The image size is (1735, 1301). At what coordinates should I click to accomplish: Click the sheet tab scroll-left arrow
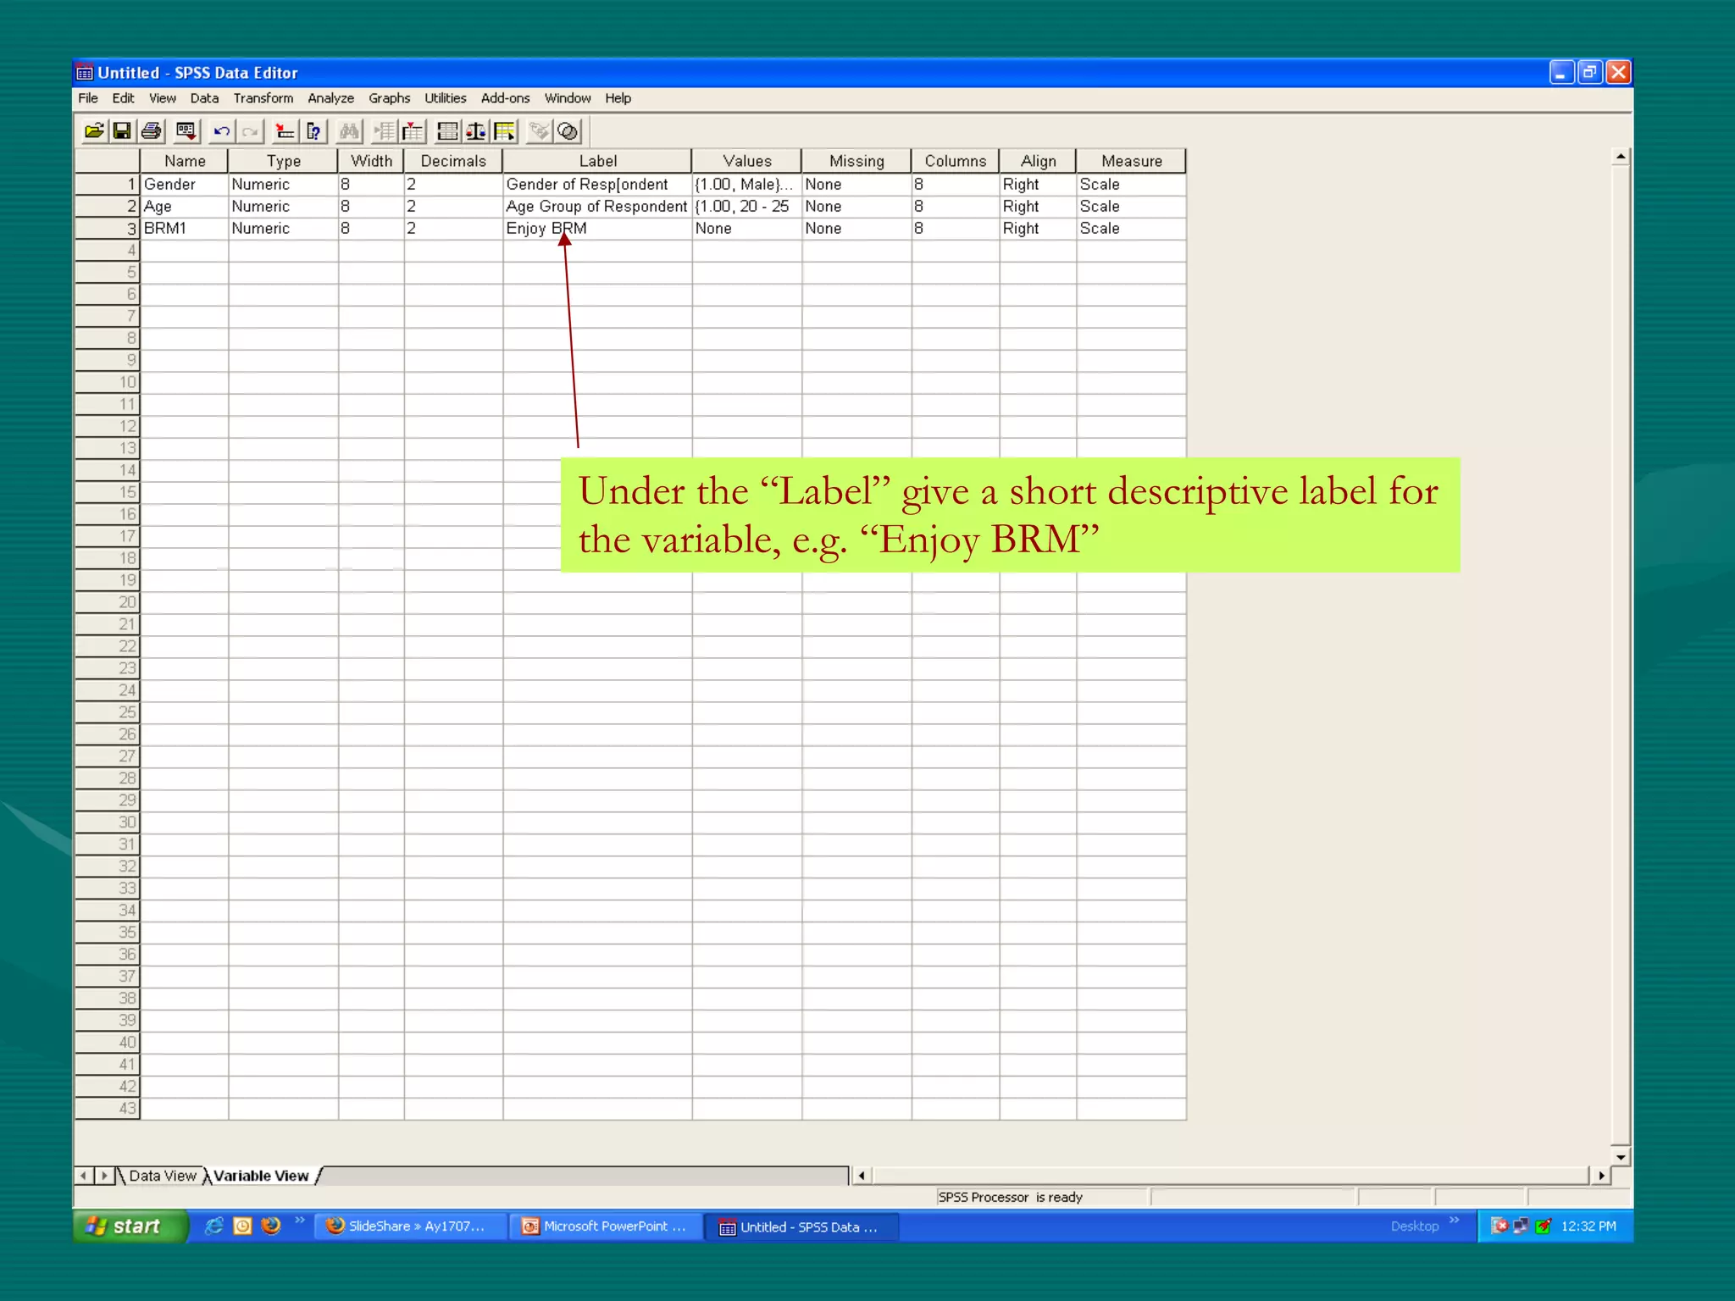[84, 1176]
